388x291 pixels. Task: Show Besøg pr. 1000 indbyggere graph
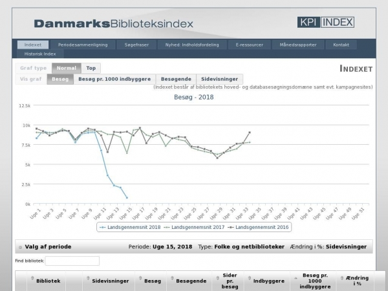tap(114, 79)
